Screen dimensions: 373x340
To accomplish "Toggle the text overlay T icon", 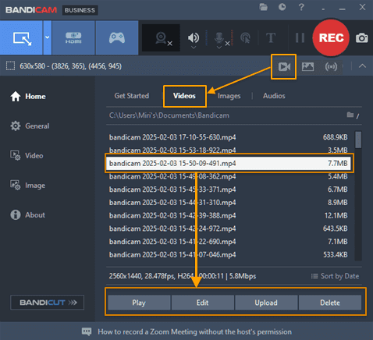I will tap(271, 38).
